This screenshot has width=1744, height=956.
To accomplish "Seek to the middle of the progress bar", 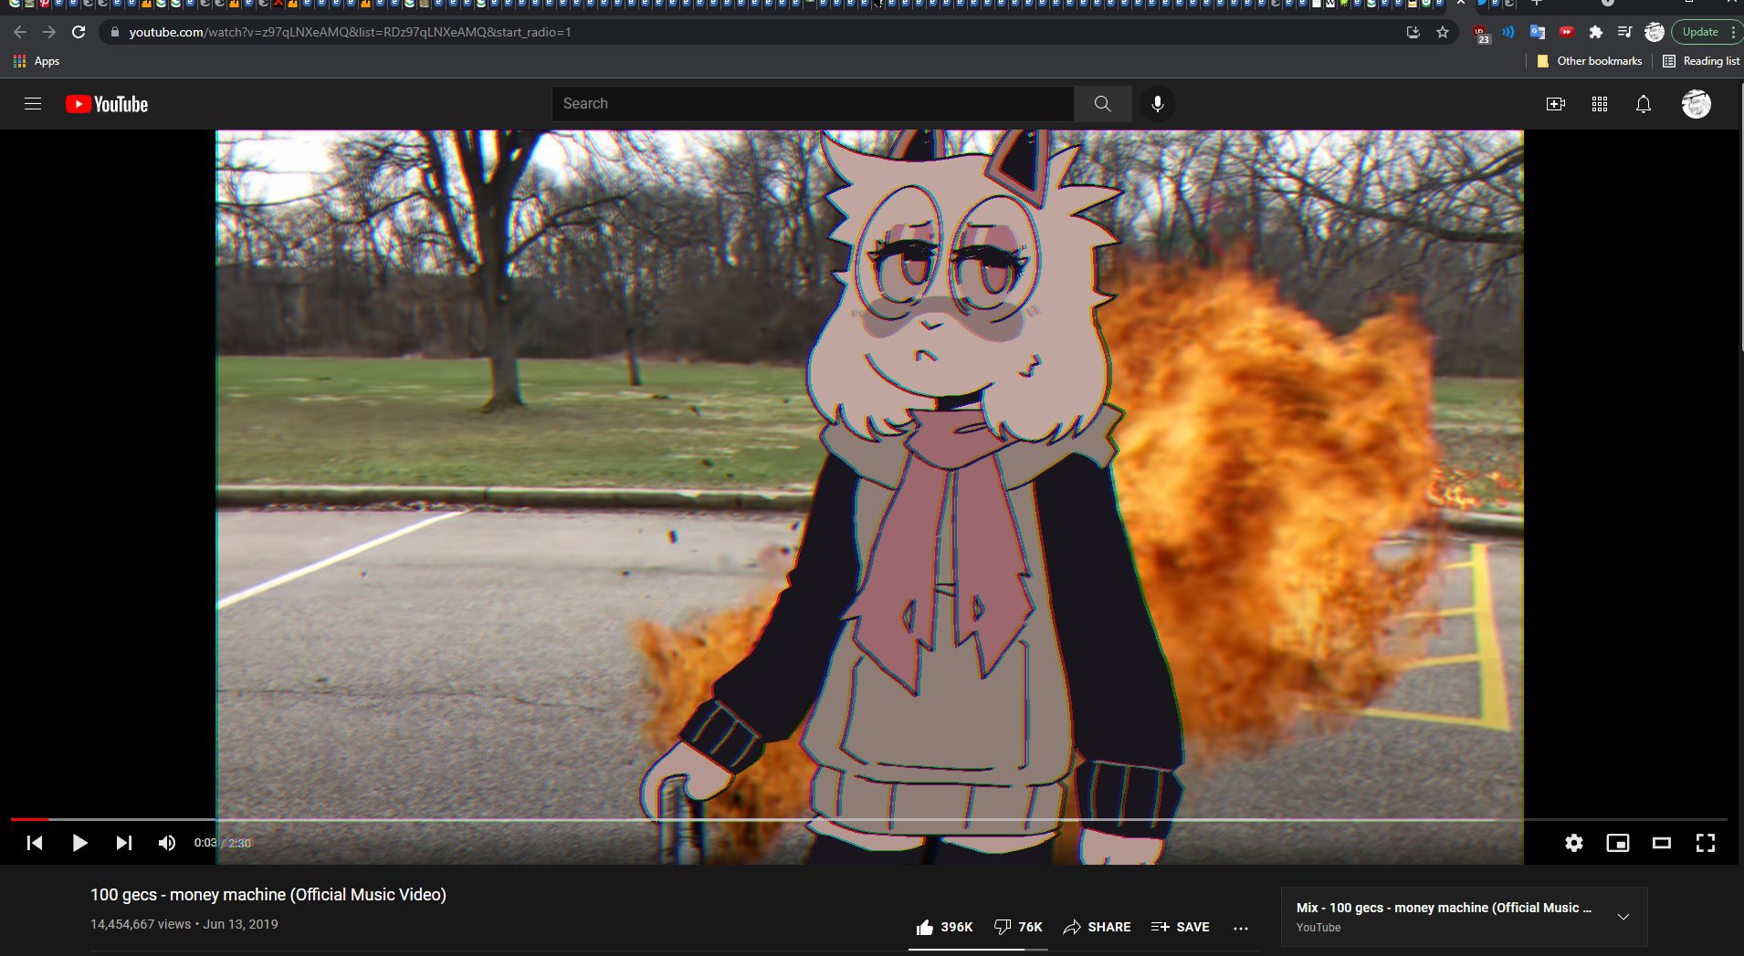I will tap(868, 819).
